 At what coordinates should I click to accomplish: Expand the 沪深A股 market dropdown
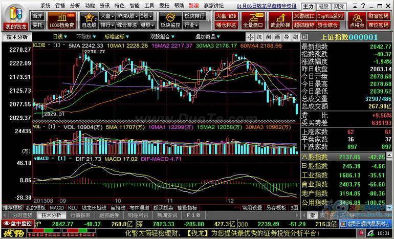127,16
